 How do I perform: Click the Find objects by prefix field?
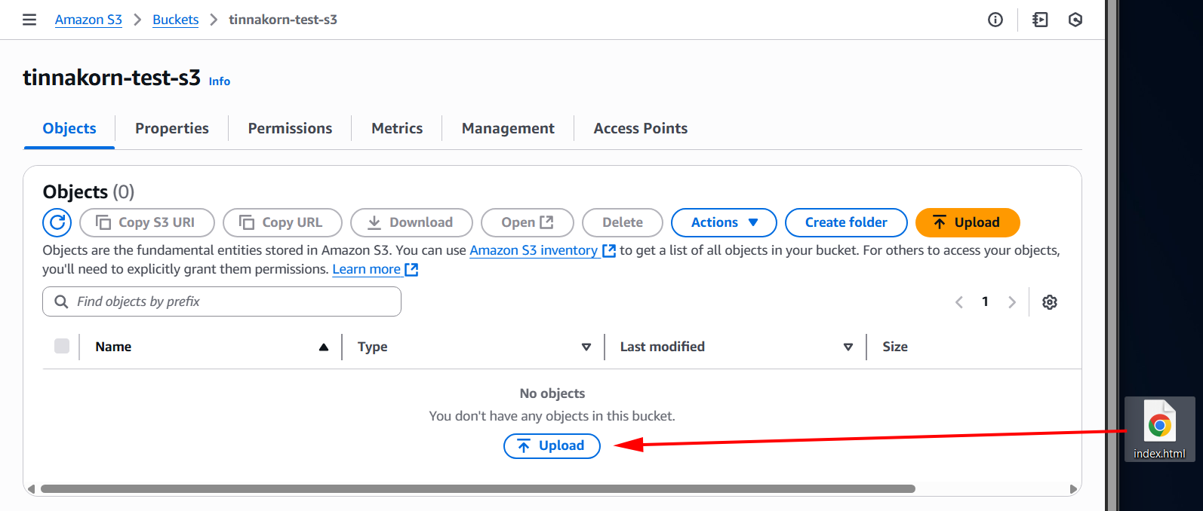(x=222, y=301)
